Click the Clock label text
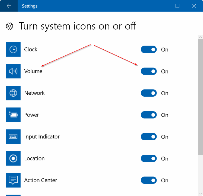The width and height of the screenshot is (203, 196). coord(31,49)
